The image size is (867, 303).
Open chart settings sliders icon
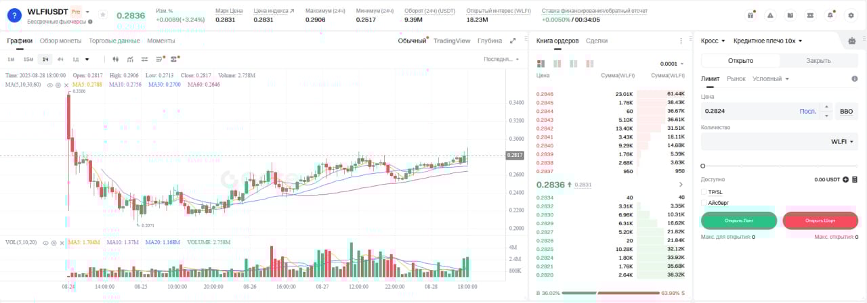pos(145,60)
